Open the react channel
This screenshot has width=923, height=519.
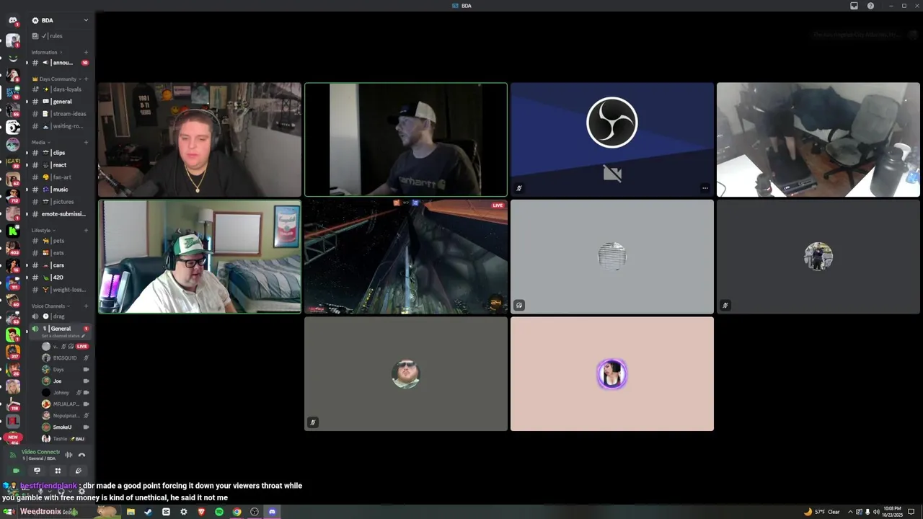60,165
